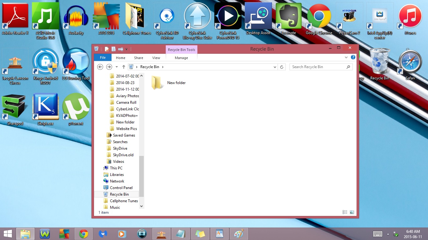The width and height of the screenshot is (428, 240).
Task: Select the HyperCam 2 desktop icon
Action: point(349,18)
